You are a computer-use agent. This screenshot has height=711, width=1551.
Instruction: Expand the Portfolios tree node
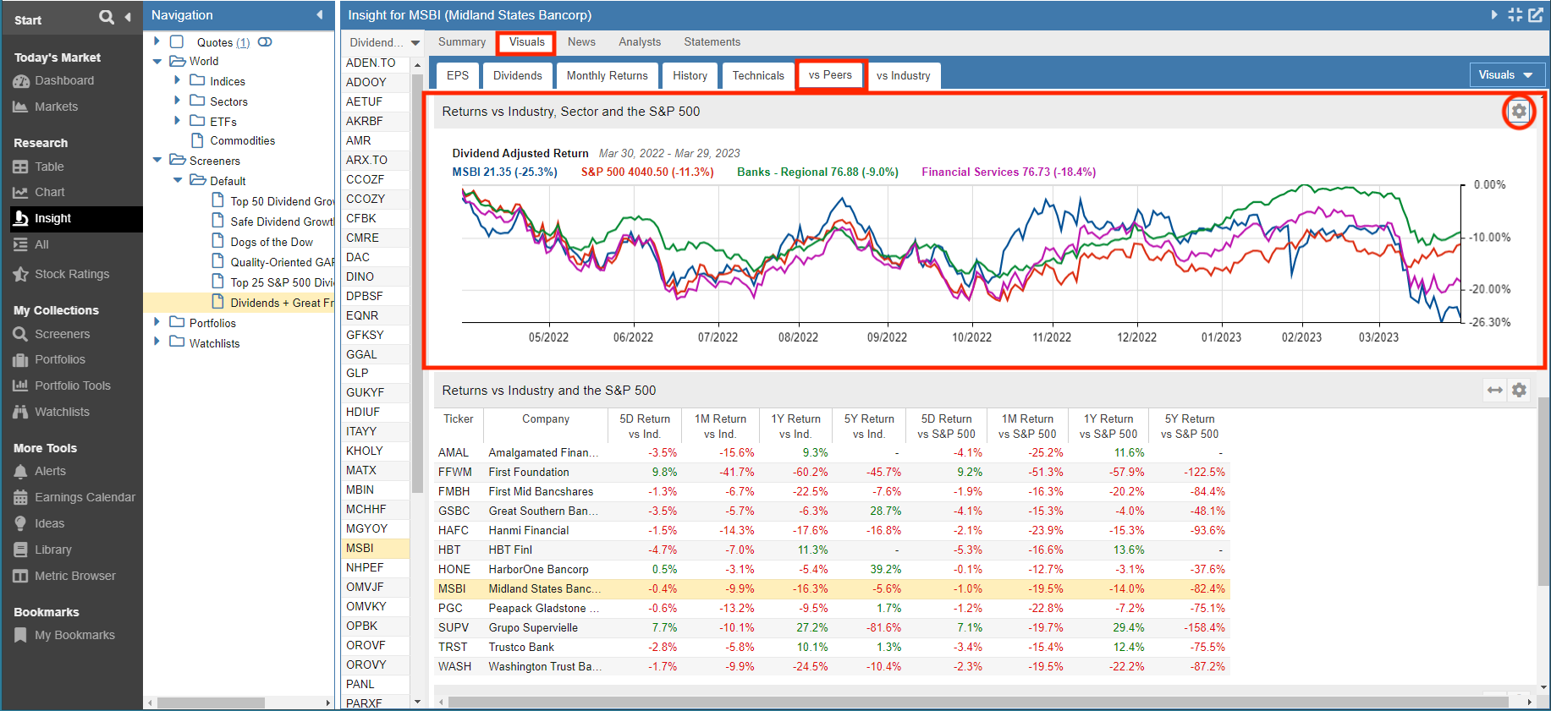tap(157, 321)
